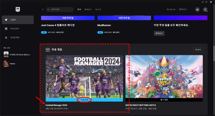Open the S profile avatar
This screenshot has width=215, height=116.
[205, 10]
